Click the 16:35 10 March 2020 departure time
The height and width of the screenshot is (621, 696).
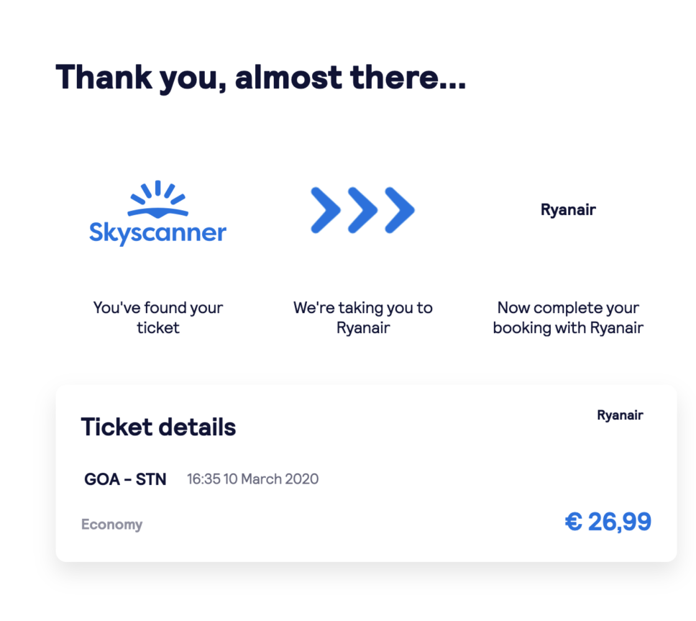click(252, 479)
